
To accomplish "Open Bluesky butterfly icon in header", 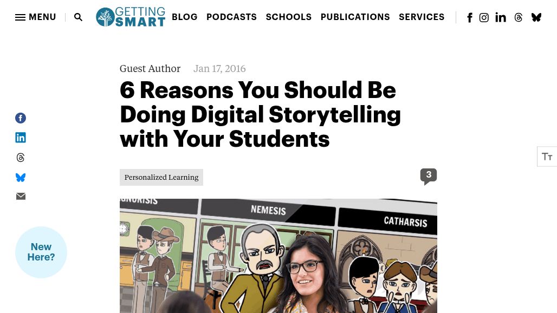I will [x=536, y=17].
